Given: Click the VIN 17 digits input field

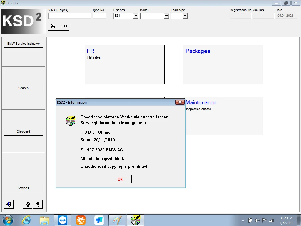Looking at the screenshot, I should point(70,16).
